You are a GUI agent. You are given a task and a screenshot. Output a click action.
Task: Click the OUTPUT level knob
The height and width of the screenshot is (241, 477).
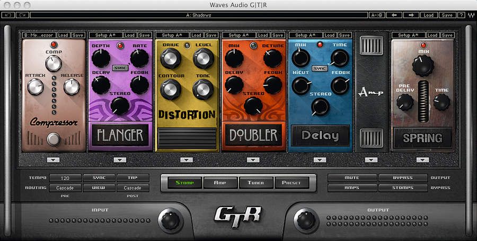306,221
